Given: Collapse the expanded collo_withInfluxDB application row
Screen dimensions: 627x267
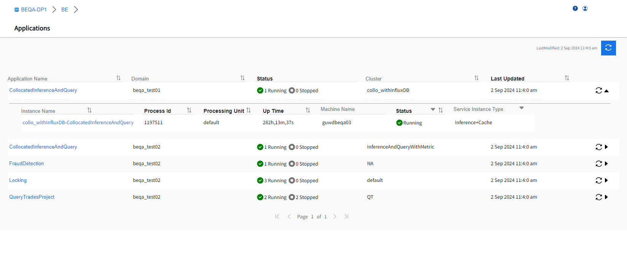Looking at the screenshot, I should pyautogui.click(x=606, y=91).
